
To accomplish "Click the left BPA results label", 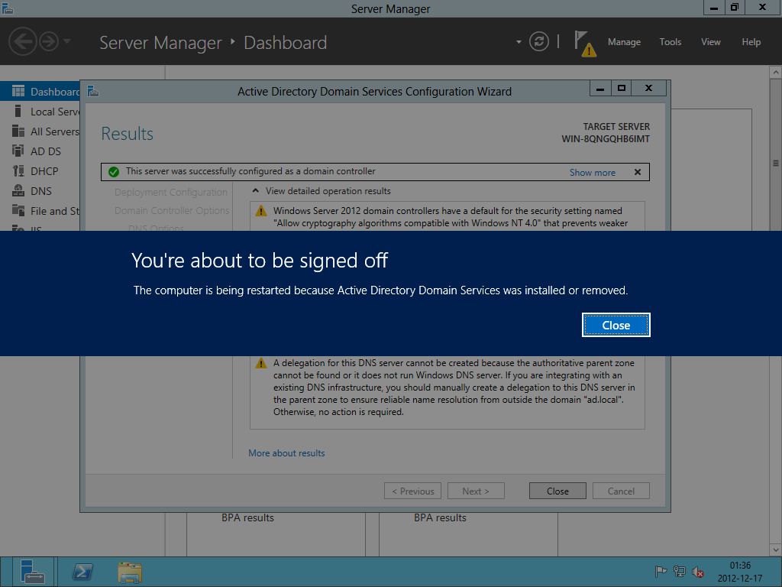I will pyautogui.click(x=248, y=518).
